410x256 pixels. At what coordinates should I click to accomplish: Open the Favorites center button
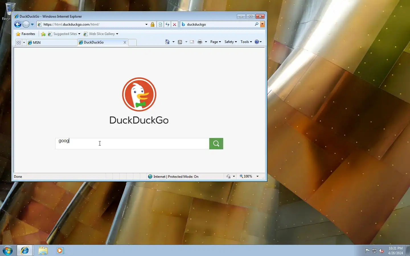[26, 34]
